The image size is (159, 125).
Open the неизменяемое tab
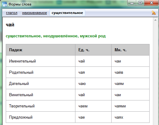[34, 13]
